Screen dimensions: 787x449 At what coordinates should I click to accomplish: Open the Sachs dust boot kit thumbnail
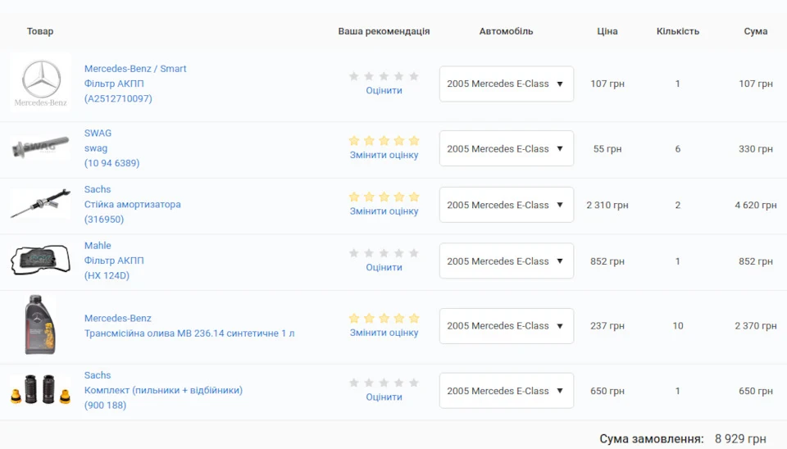[x=41, y=390]
